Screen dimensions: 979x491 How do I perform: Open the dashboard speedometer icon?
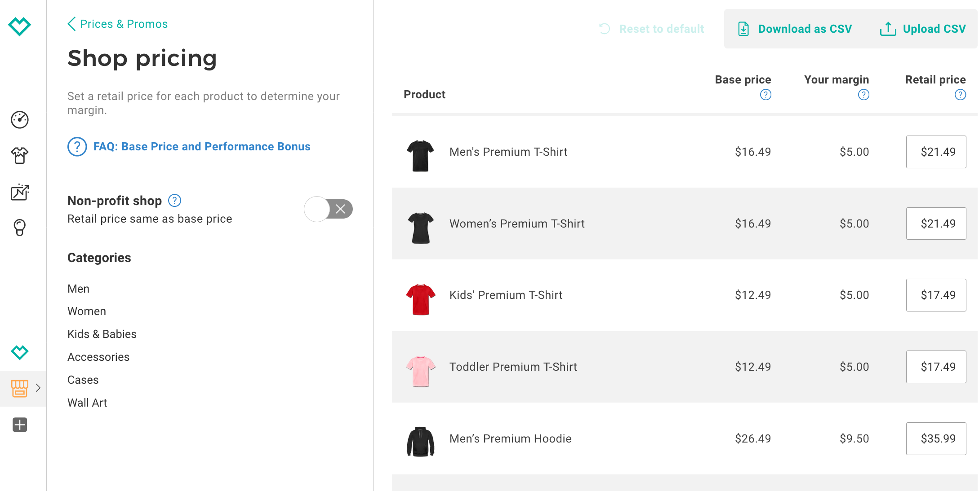click(x=20, y=120)
